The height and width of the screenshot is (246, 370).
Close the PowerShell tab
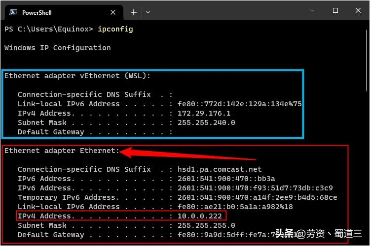(114, 12)
